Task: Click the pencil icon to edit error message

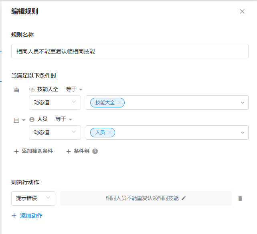Action: click(184, 198)
